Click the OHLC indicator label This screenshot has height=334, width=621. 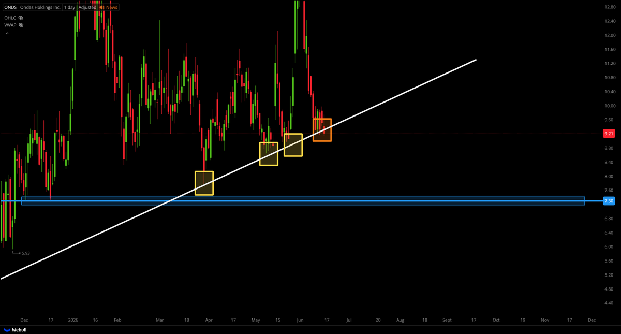point(10,18)
